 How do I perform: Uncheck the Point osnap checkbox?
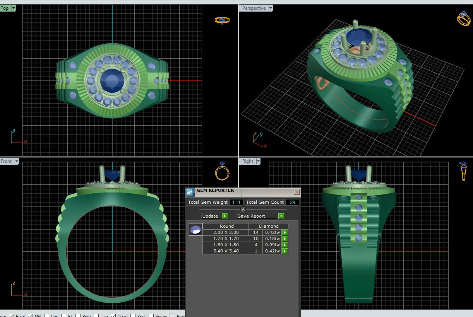pos(12,315)
